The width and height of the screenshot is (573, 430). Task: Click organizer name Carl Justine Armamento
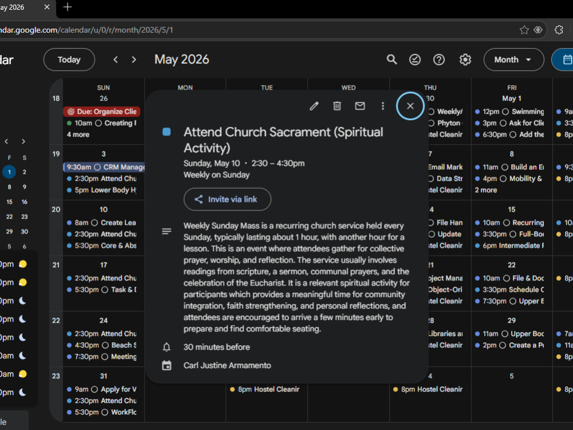[x=227, y=366]
